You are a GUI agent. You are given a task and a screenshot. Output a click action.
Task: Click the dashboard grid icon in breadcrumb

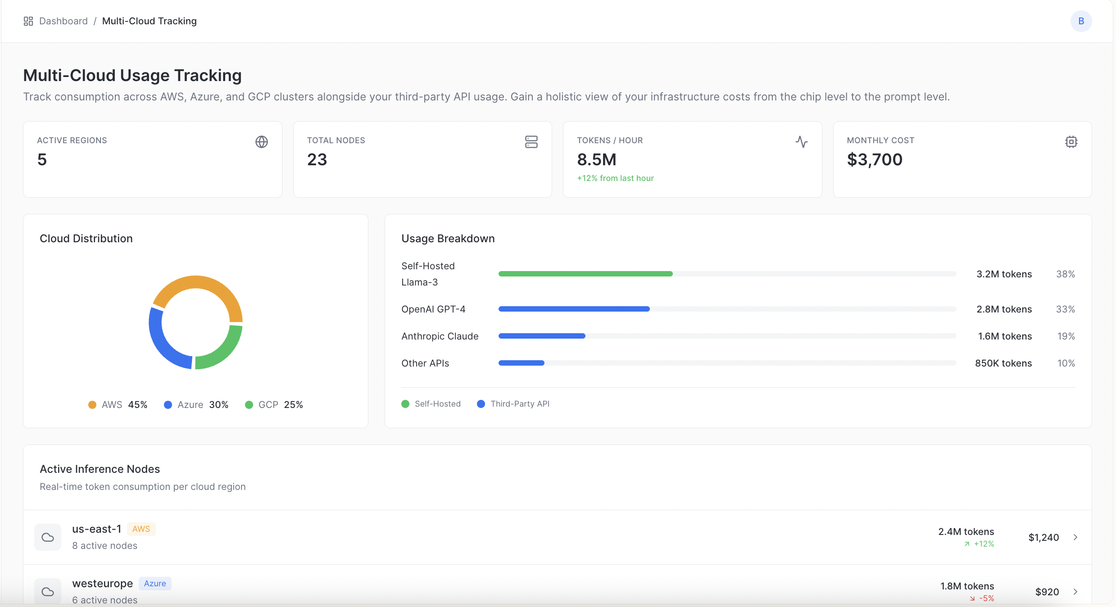tap(28, 21)
